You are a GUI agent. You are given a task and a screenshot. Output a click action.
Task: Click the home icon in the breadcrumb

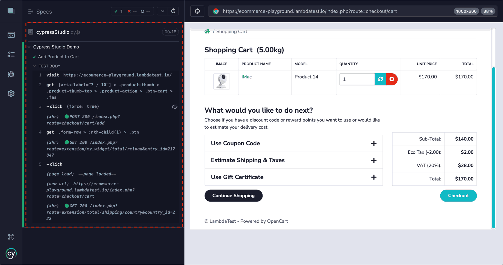coord(207,31)
